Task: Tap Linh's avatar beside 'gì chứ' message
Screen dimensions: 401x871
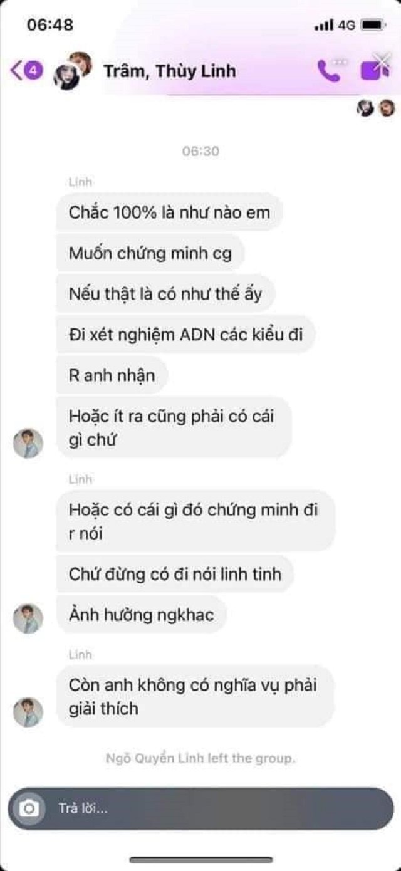Action: coord(28,444)
